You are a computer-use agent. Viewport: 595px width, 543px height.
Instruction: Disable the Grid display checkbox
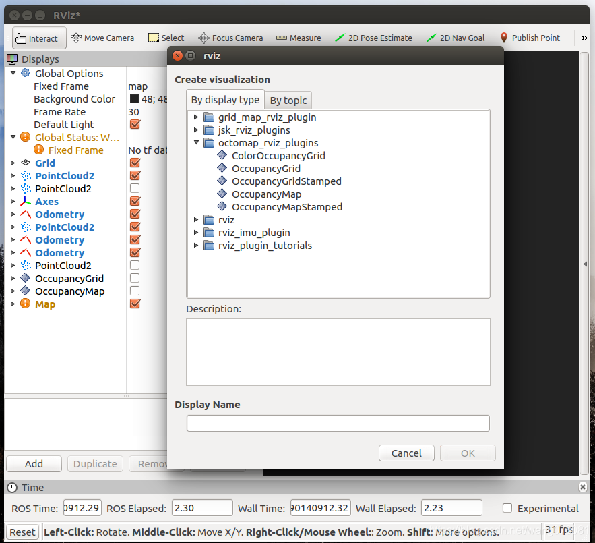135,163
